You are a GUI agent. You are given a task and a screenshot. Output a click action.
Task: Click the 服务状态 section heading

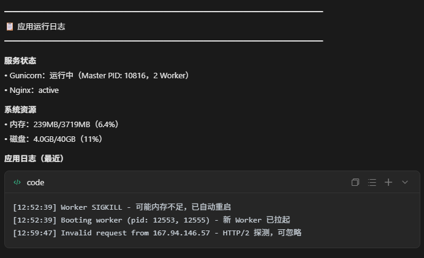[20, 61]
